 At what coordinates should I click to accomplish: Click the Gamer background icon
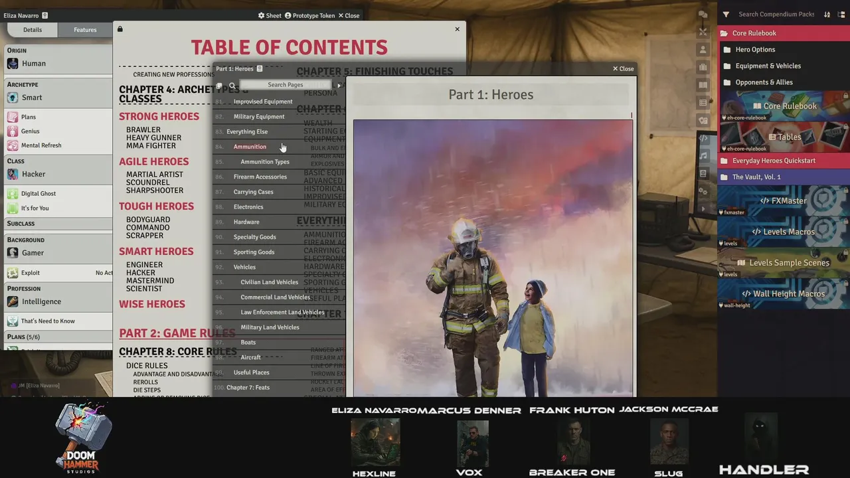(13, 253)
